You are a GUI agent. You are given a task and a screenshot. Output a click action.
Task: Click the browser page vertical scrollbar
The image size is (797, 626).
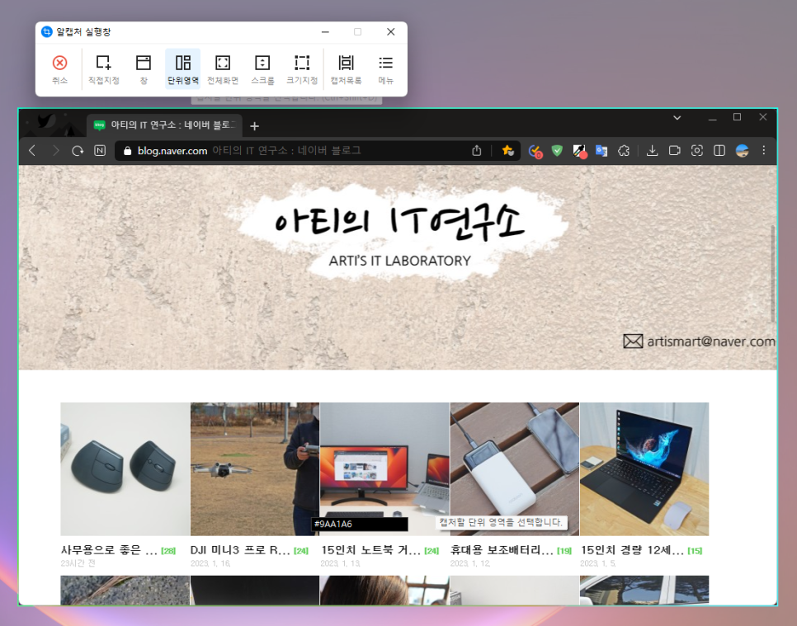[773, 275]
